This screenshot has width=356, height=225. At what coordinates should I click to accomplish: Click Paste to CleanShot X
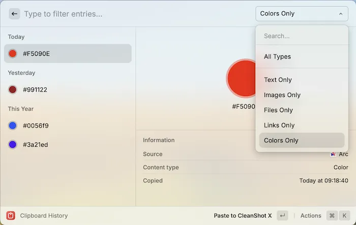tap(243, 215)
